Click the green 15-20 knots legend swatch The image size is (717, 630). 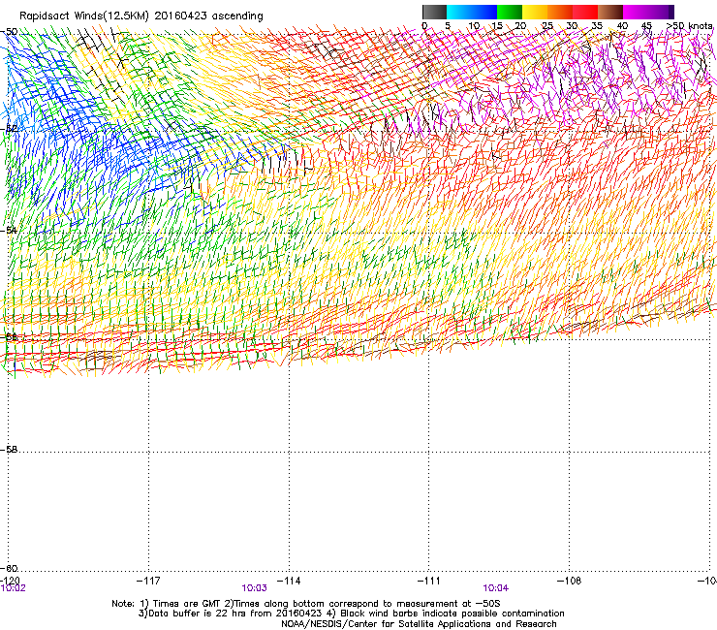click(x=510, y=12)
